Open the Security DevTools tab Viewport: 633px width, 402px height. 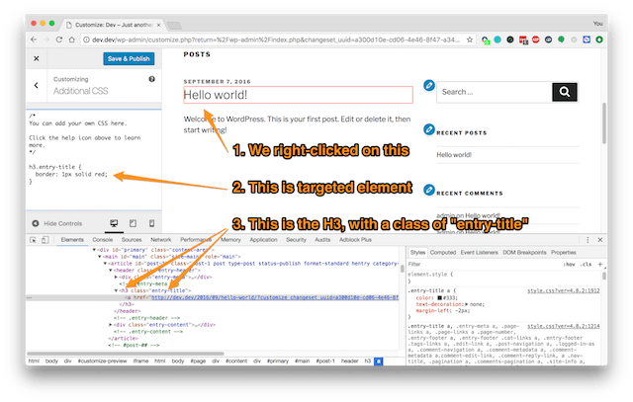[x=296, y=239]
